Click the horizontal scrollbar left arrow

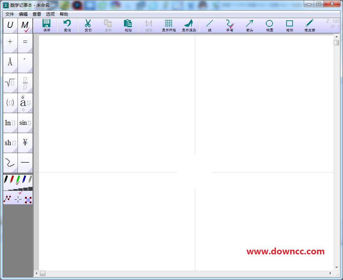coord(36,274)
